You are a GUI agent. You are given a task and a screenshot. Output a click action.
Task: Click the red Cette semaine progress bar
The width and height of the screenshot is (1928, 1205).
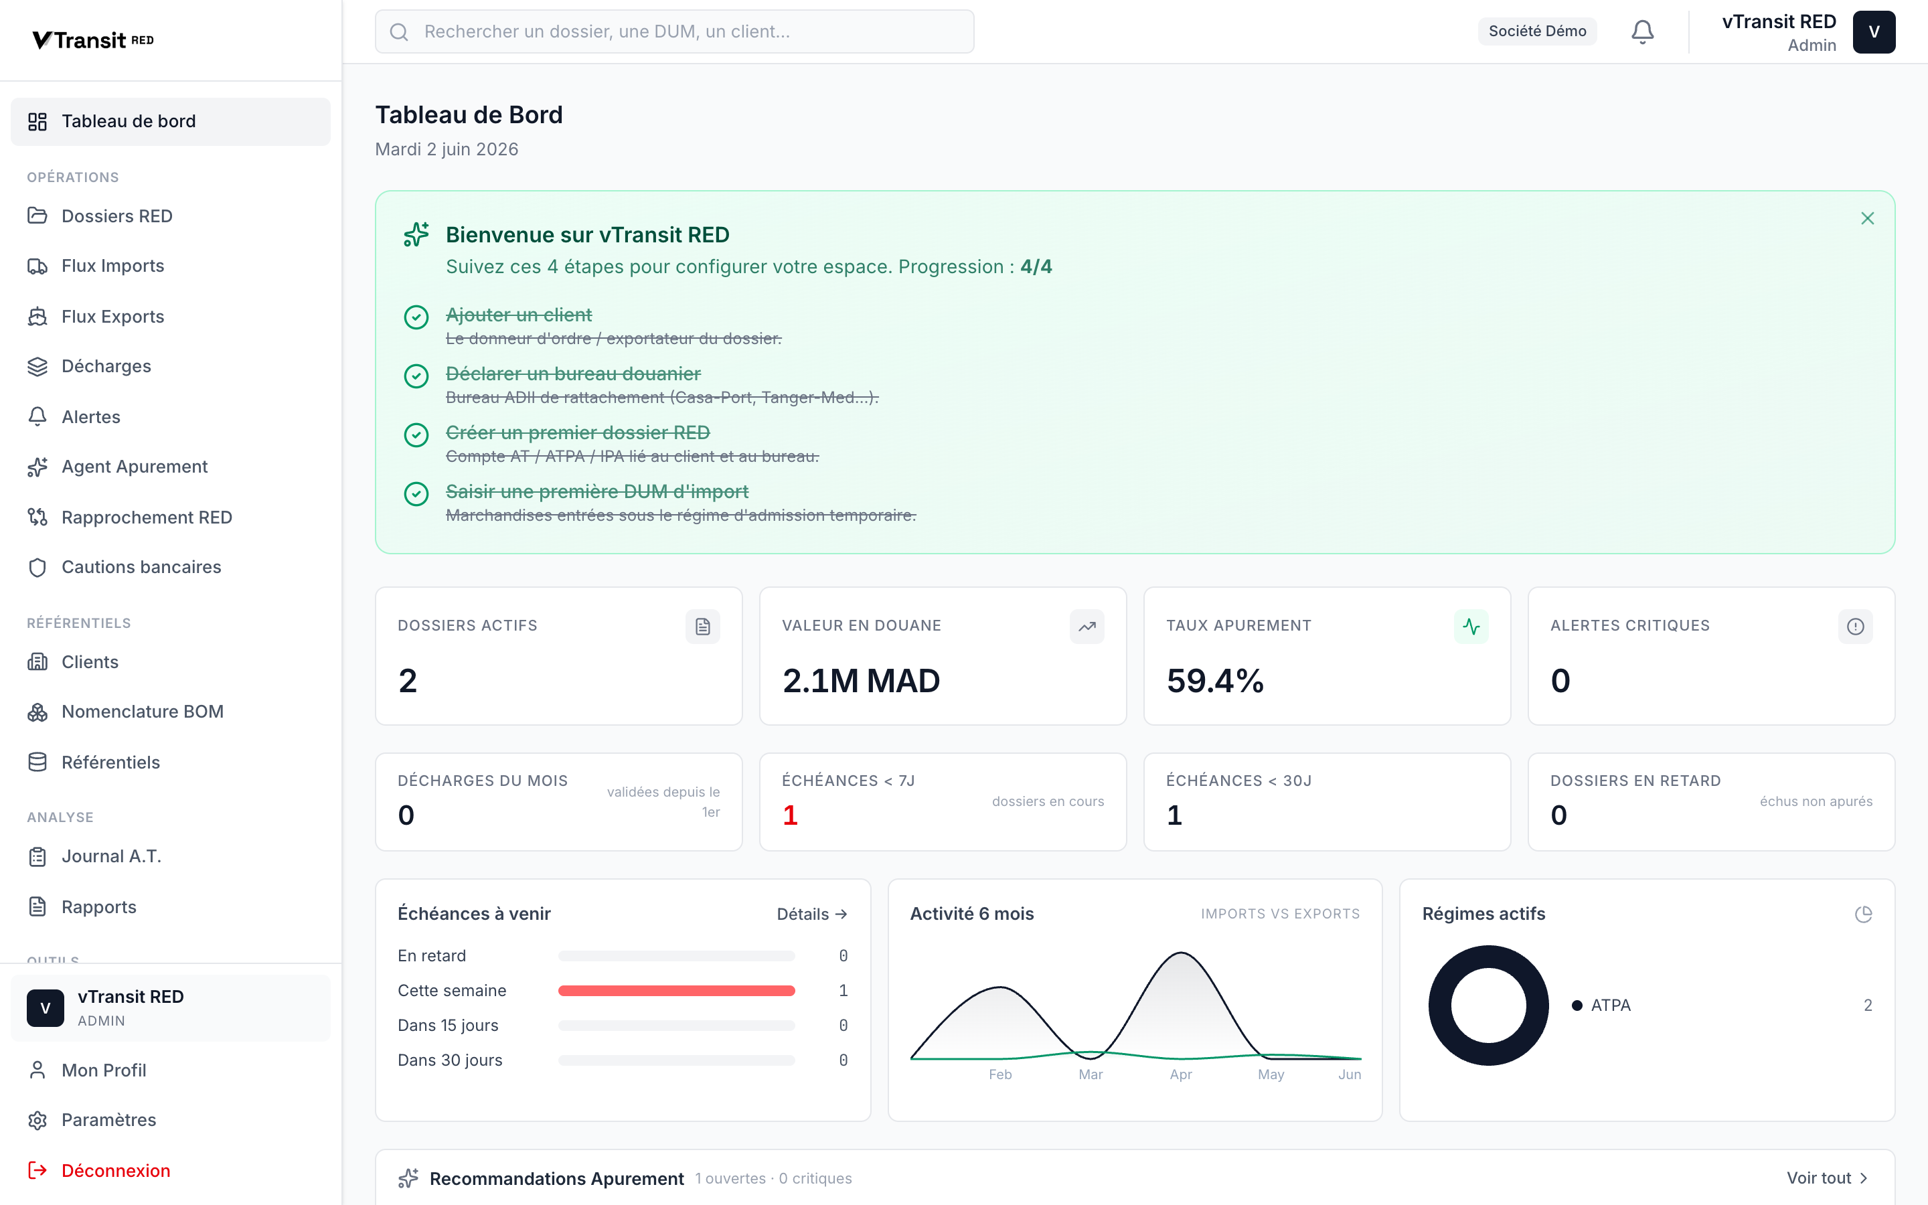coord(676,991)
